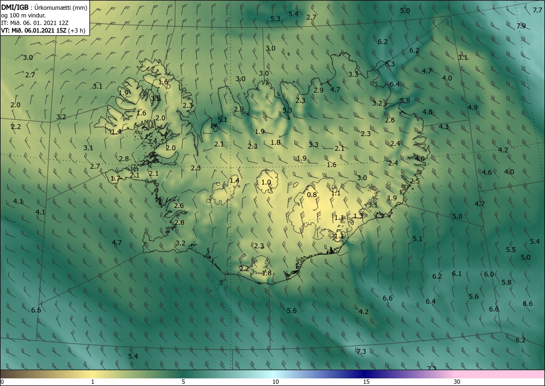Screen dimensions: 545x386
Task: Click the map value '6.1'
Action: [x=456, y=273]
